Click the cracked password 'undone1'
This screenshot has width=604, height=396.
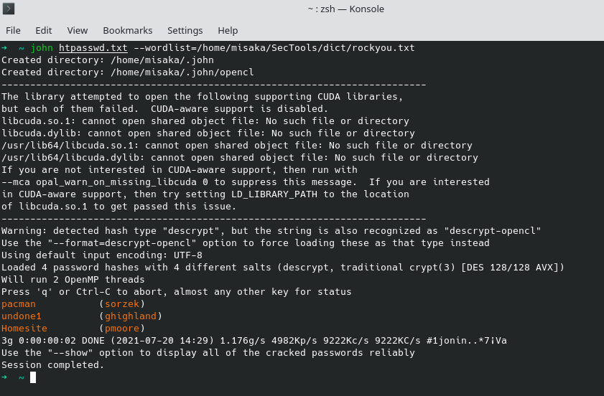pyautogui.click(x=22, y=316)
